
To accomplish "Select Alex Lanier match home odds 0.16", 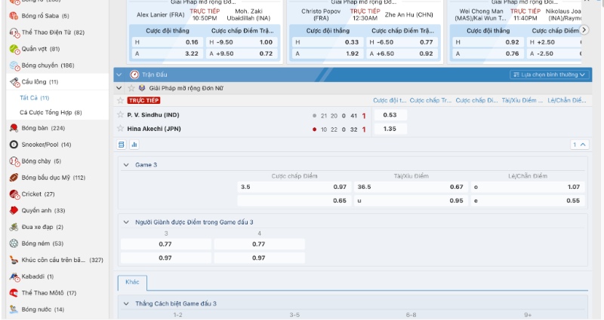I will [x=166, y=42].
